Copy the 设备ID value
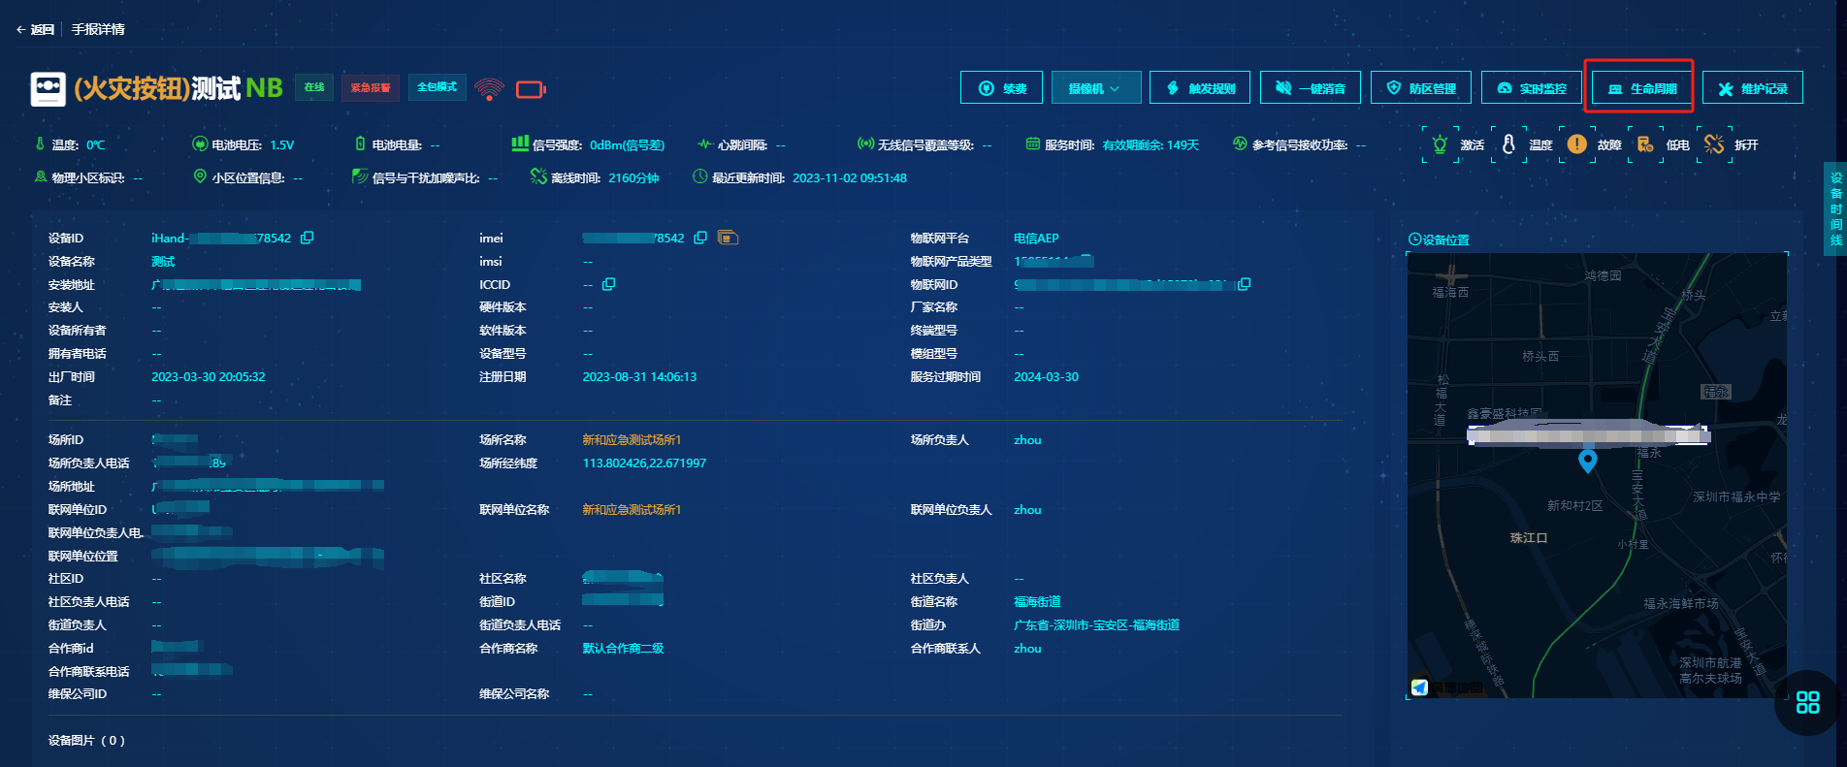Viewport: 1847px width, 767px height. [x=308, y=238]
